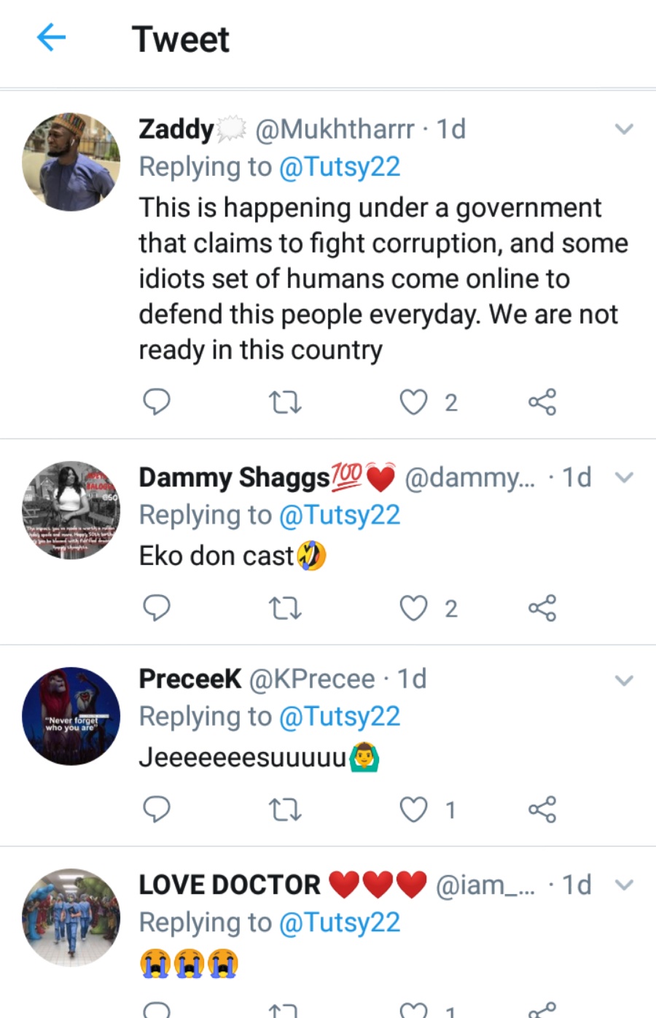Reply to Zaddy's tweet

pos(156,401)
